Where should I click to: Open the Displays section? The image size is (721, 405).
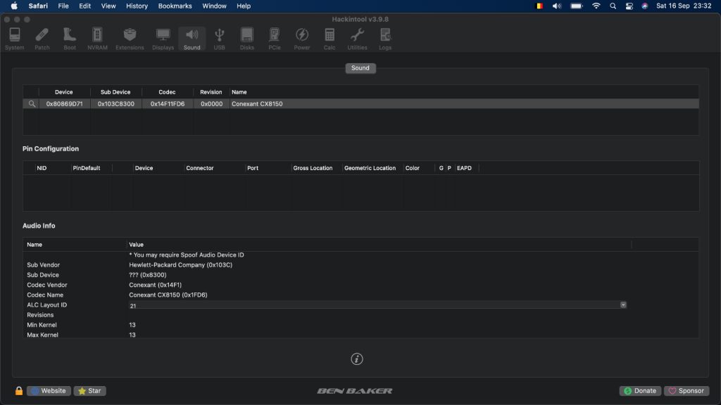click(x=163, y=39)
